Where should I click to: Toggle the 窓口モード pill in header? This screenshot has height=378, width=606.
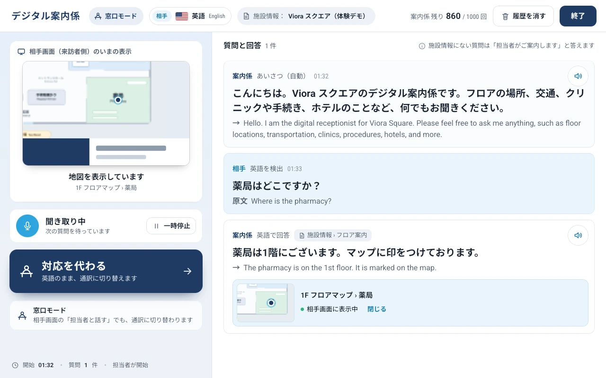116,16
